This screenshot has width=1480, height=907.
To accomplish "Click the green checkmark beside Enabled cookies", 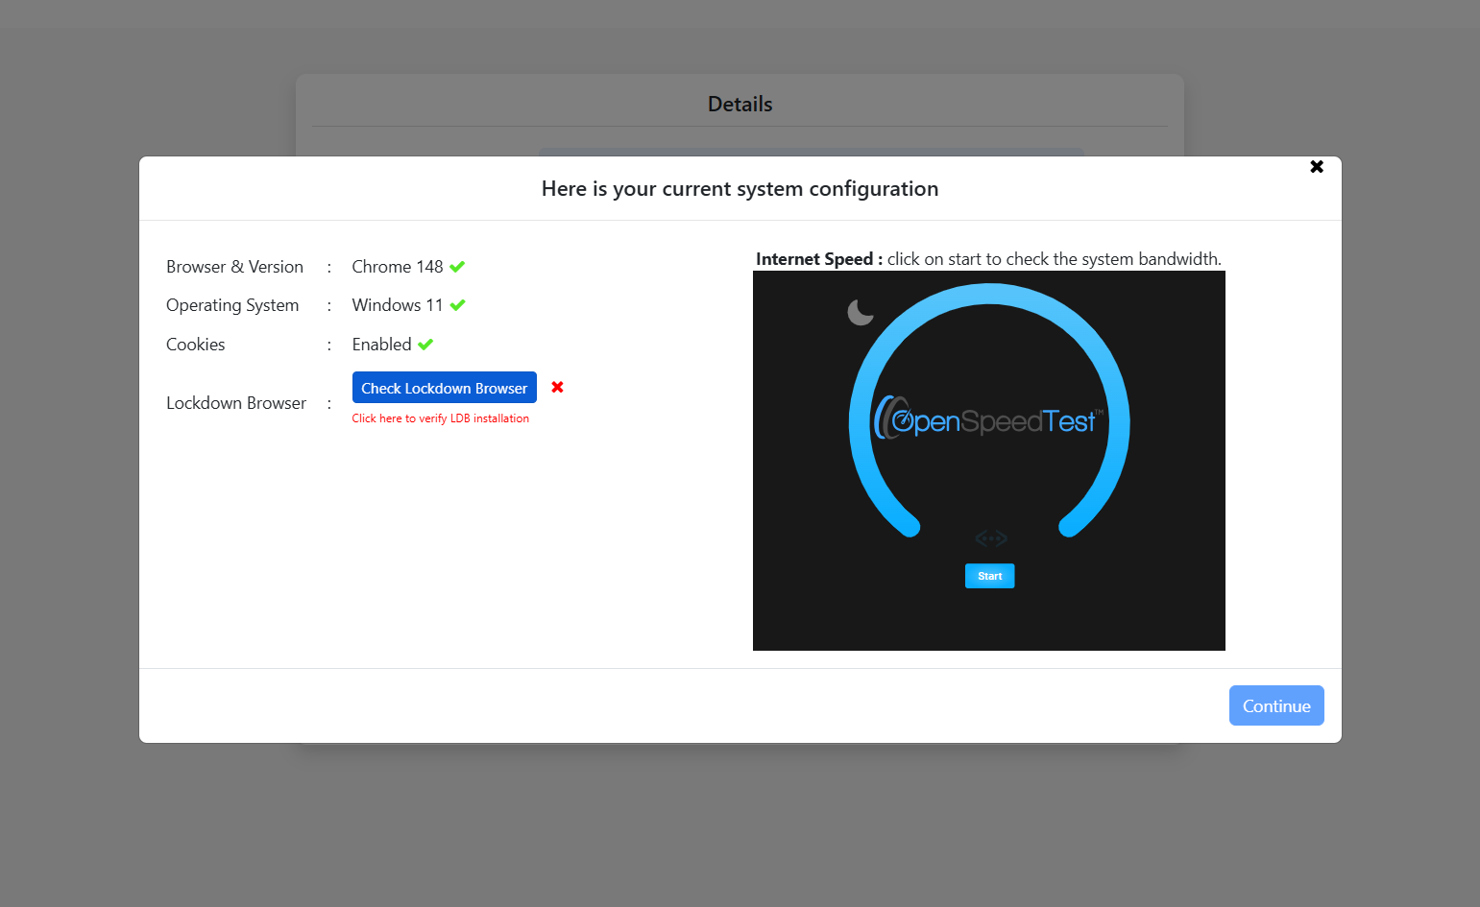I will (425, 345).
